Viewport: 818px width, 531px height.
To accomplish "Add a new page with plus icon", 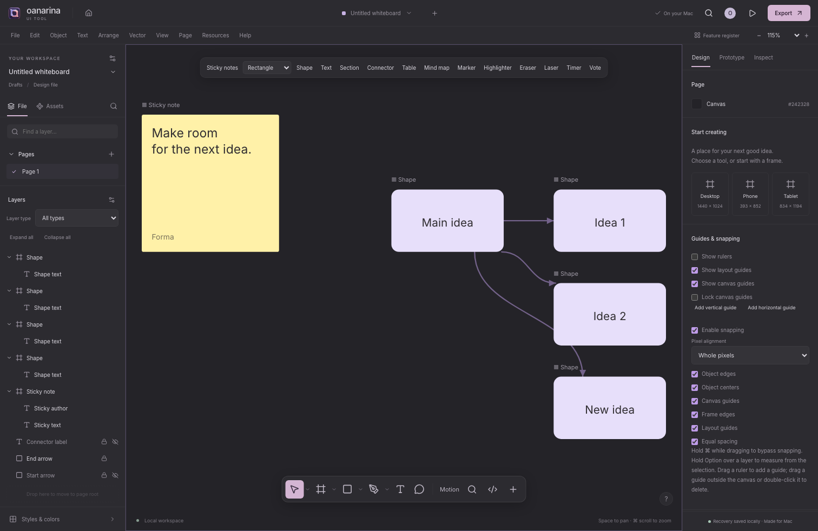I will pos(111,154).
